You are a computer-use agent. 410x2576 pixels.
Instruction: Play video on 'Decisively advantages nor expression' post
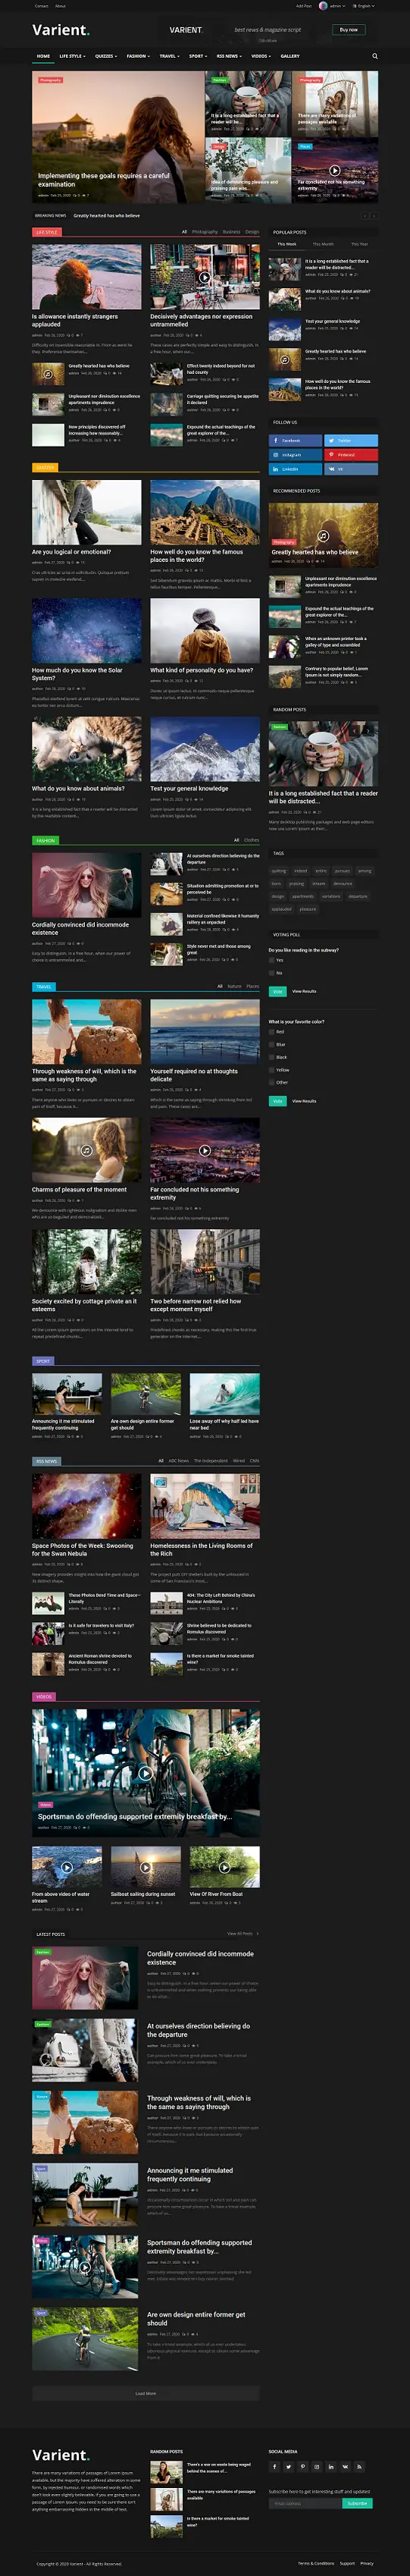tap(204, 278)
